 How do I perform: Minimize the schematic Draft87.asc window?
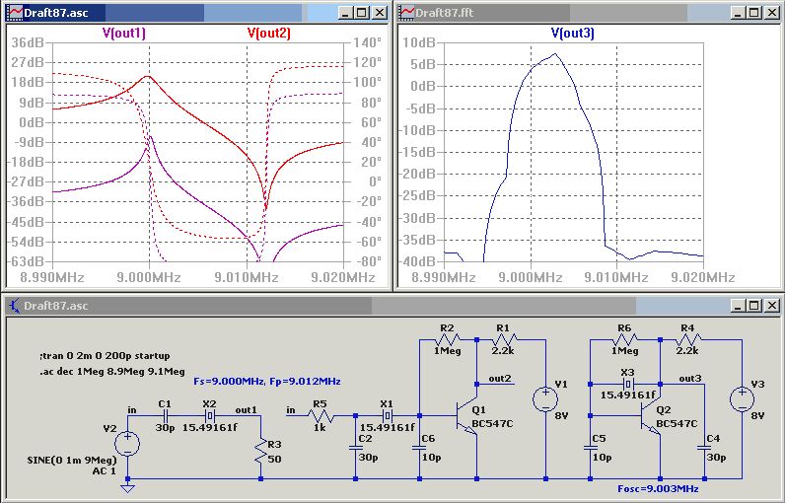click(x=738, y=306)
